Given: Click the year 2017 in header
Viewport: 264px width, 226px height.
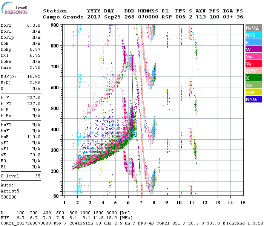Looking at the screenshot, I should 94,17.
